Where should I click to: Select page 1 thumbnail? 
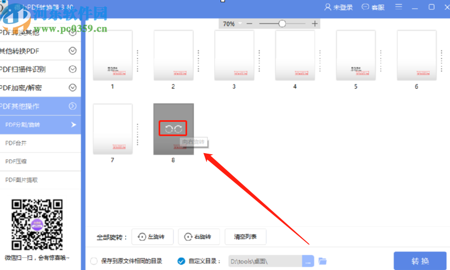click(x=113, y=55)
